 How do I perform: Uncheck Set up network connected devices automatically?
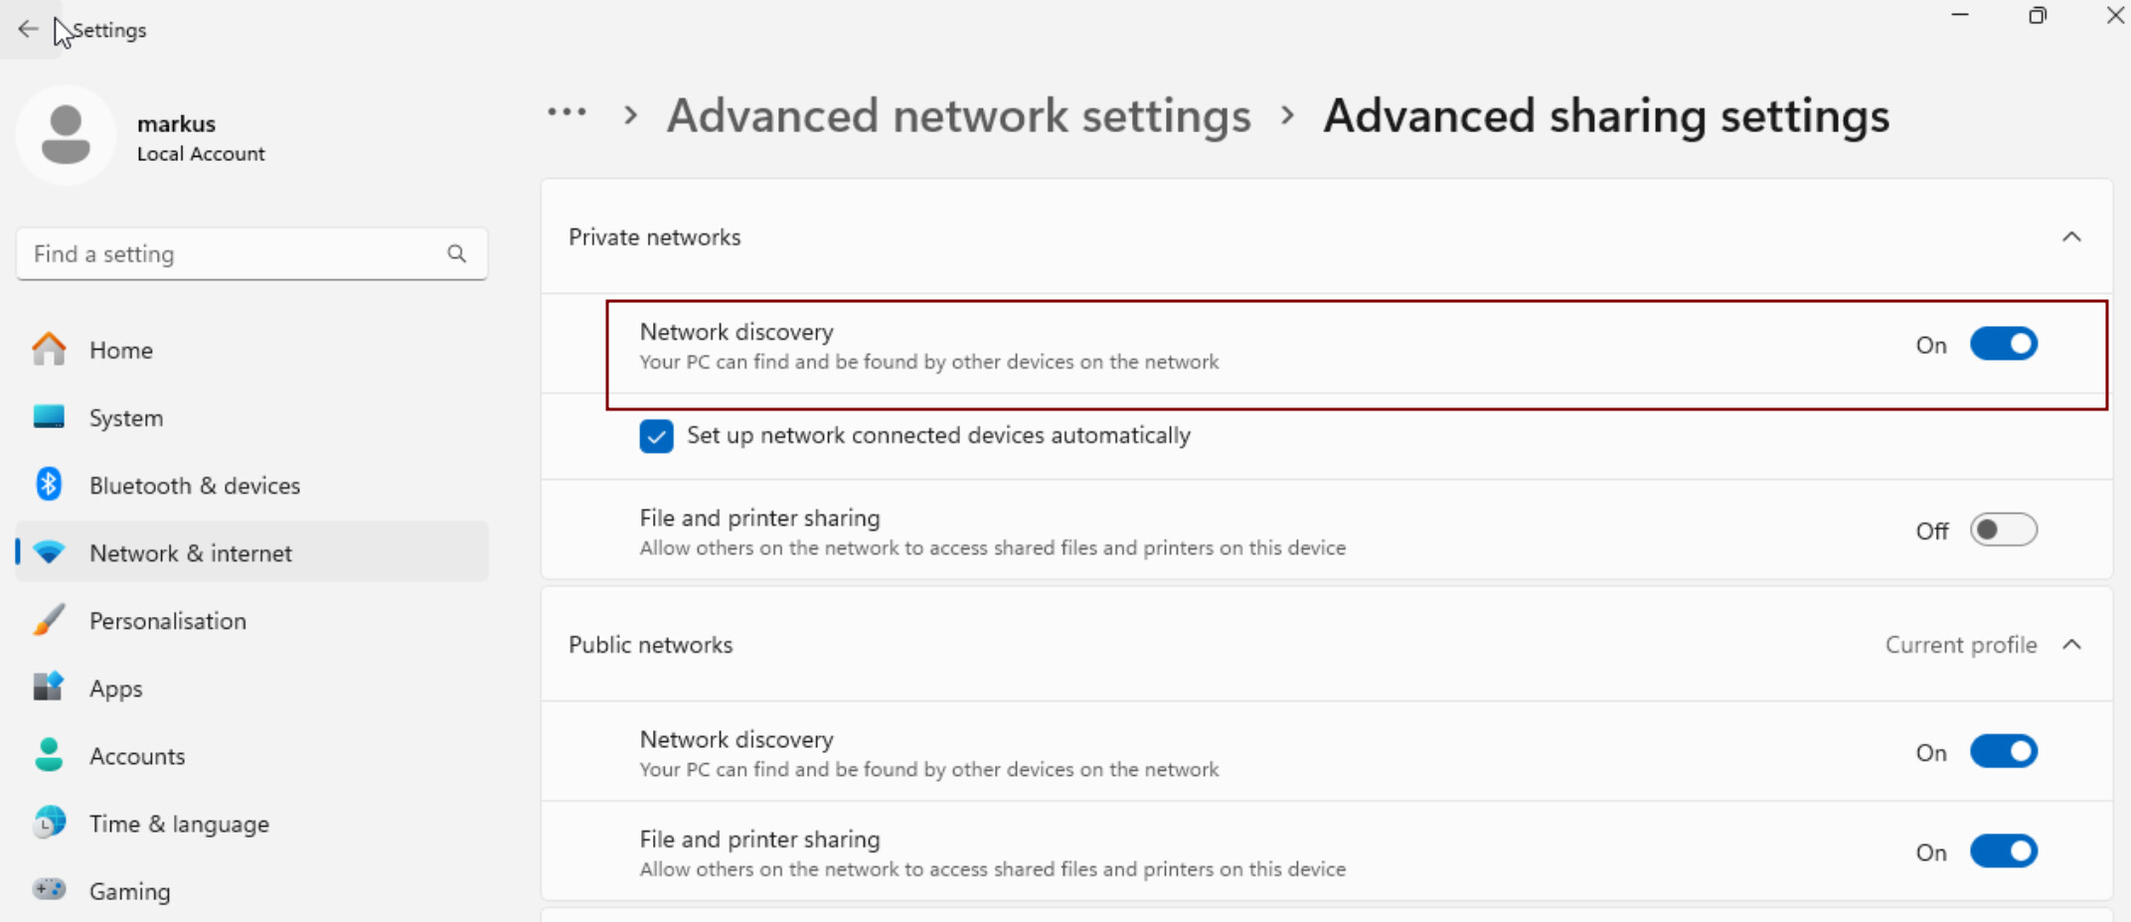(x=656, y=436)
